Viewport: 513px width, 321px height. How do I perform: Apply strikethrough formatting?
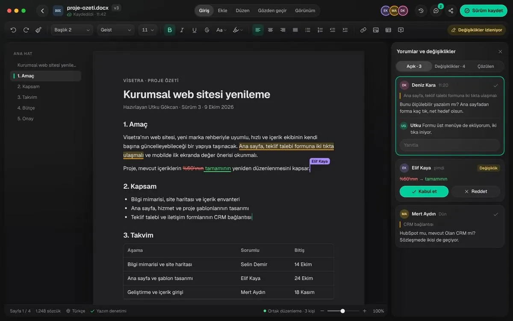207,30
